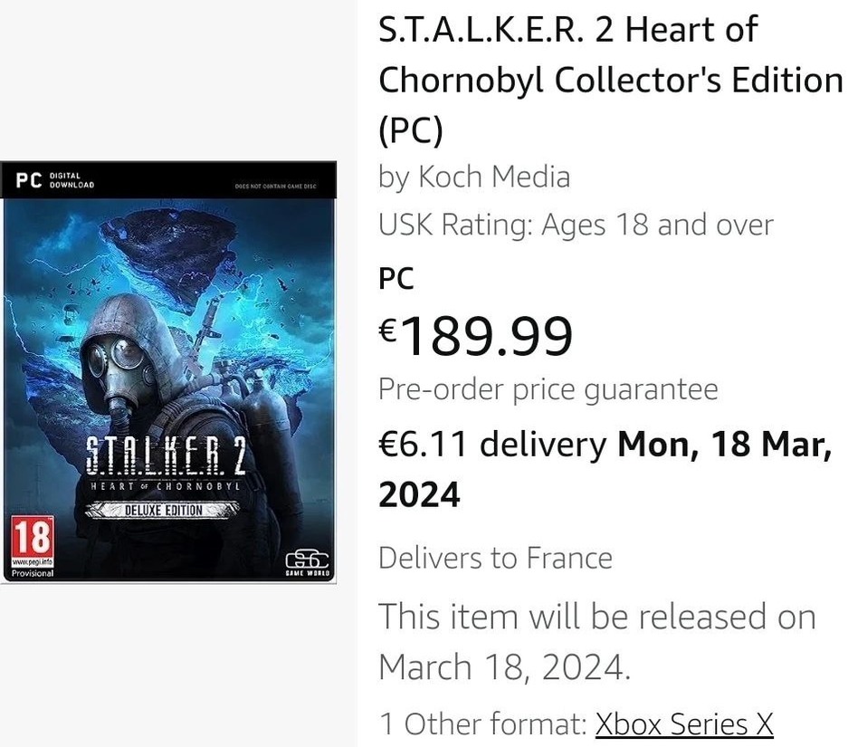Click the '1 Other format' label
The height and width of the screenshot is (747, 848).
click(482, 723)
